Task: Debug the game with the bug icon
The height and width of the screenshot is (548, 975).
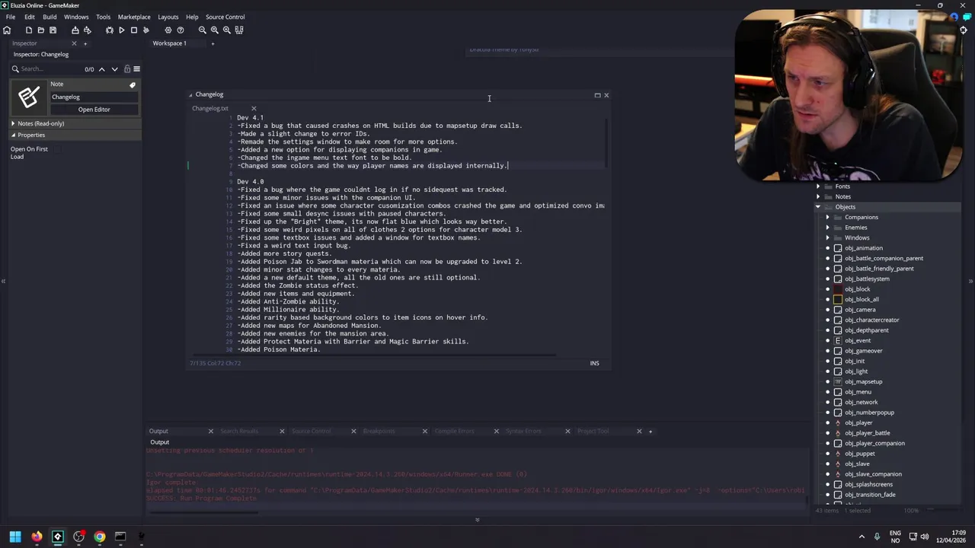Action: pyautogui.click(x=110, y=30)
